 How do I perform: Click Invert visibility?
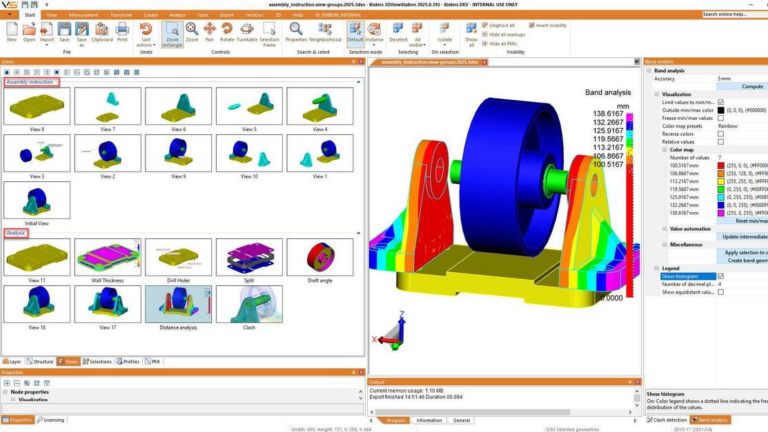tap(548, 25)
